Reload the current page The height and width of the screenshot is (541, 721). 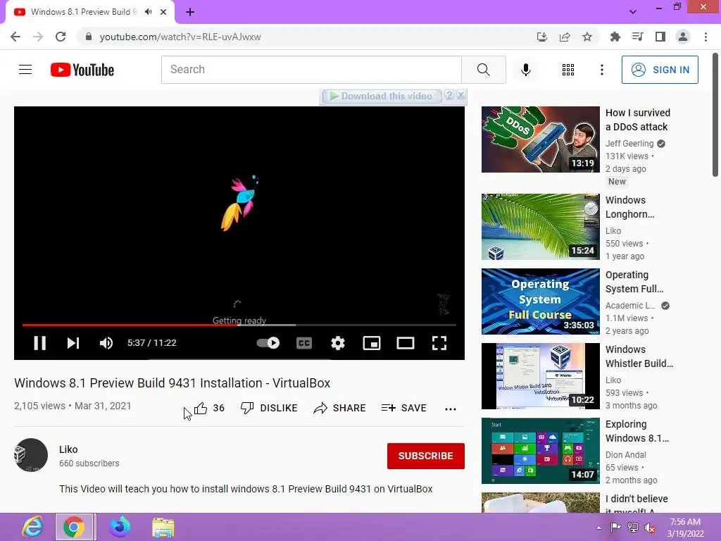pos(61,37)
